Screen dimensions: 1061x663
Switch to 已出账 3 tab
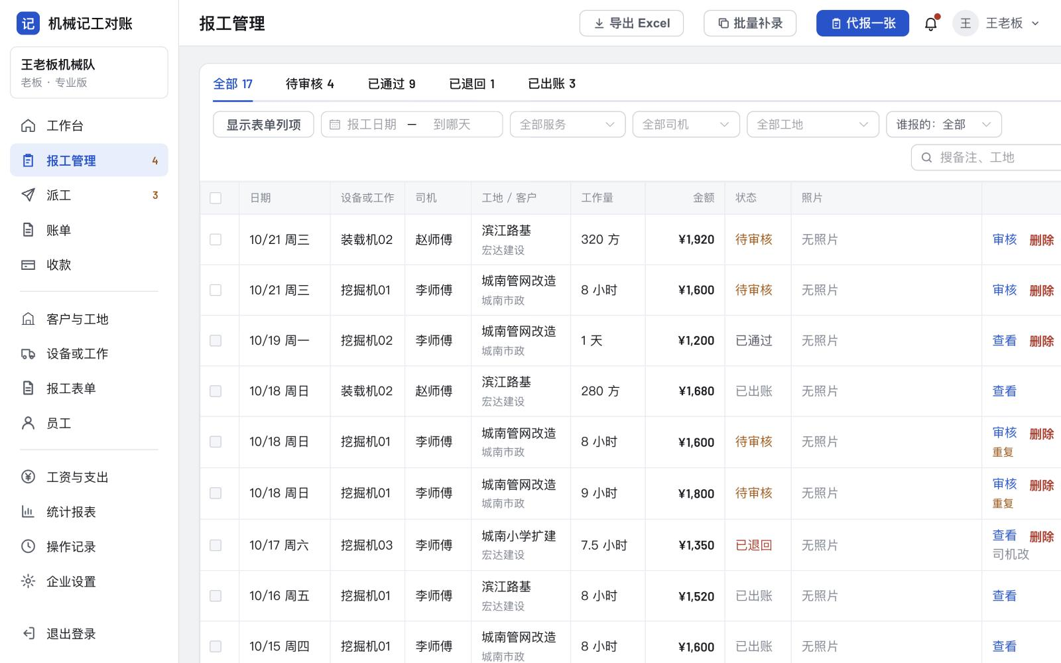552,84
